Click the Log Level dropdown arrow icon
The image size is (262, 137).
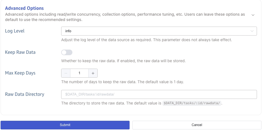tap(252, 31)
